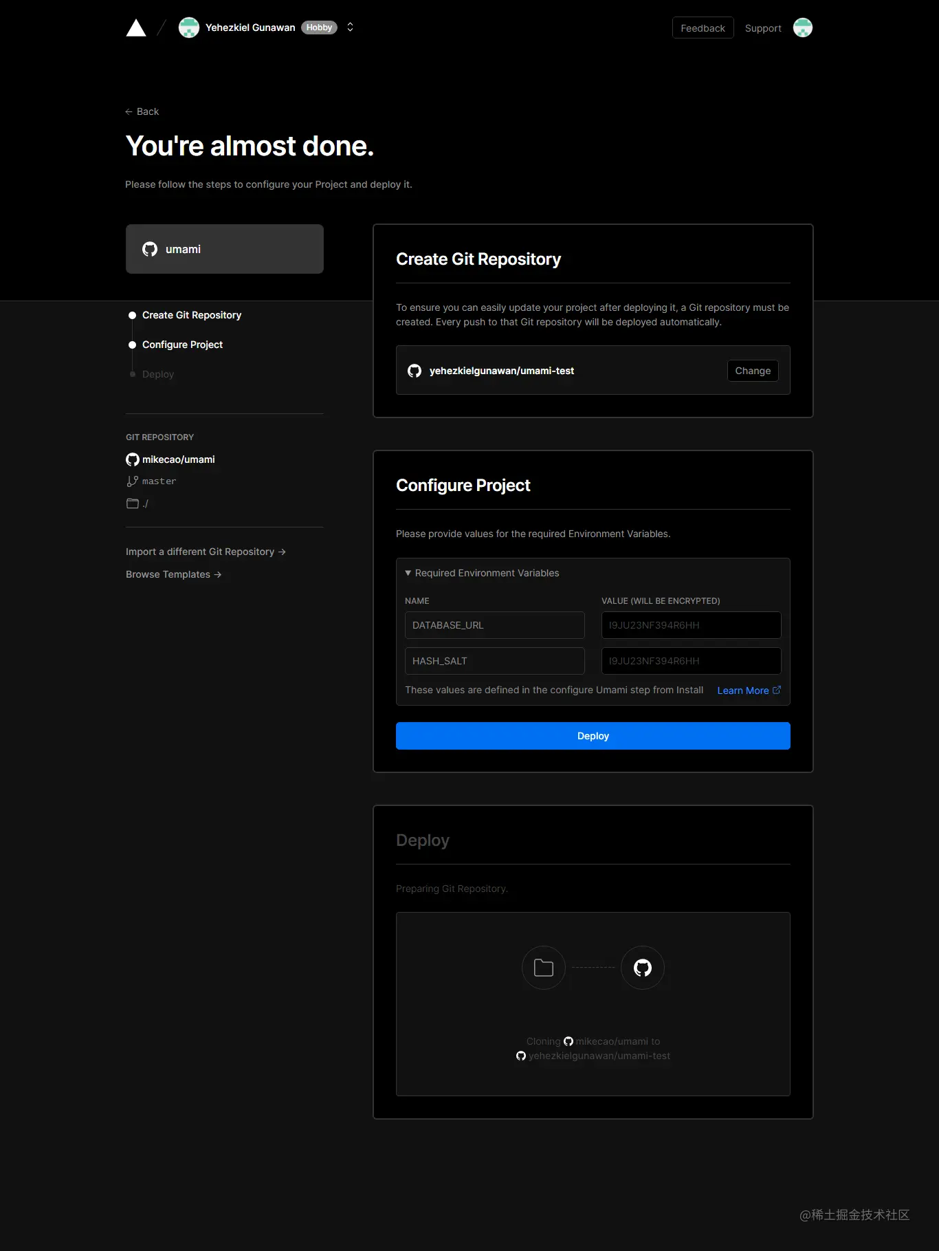
Task: Click yehezkielgunawan/umami-test in the cloning status
Action: coord(599,1056)
